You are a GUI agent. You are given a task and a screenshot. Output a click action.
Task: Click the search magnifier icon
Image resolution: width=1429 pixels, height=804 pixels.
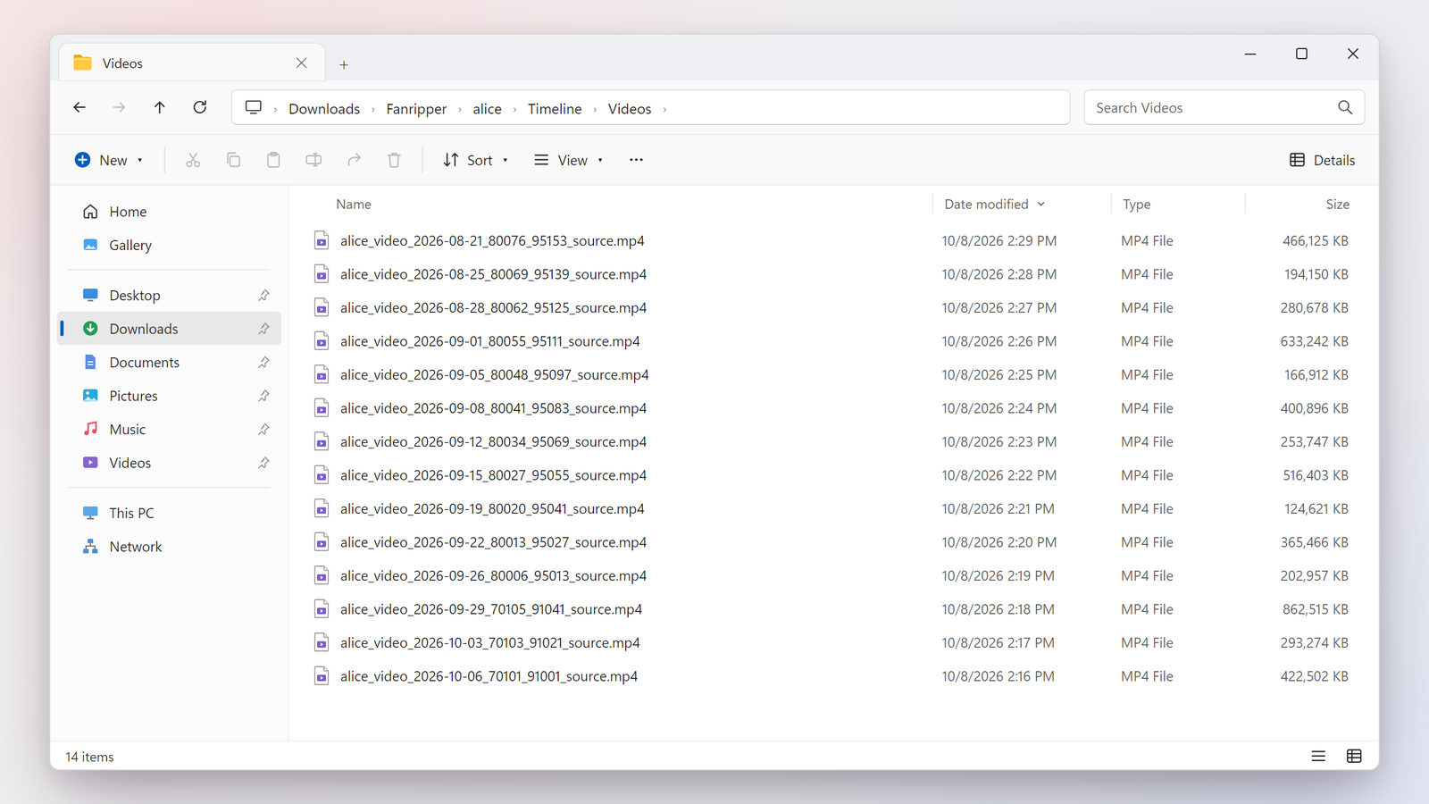pos(1345,107)
